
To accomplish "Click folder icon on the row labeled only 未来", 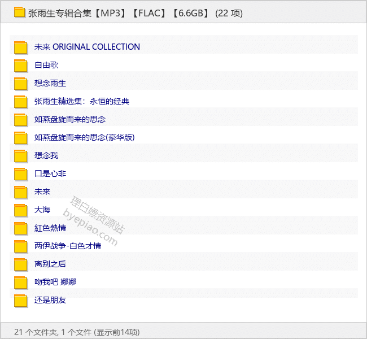I will (20, 192).
